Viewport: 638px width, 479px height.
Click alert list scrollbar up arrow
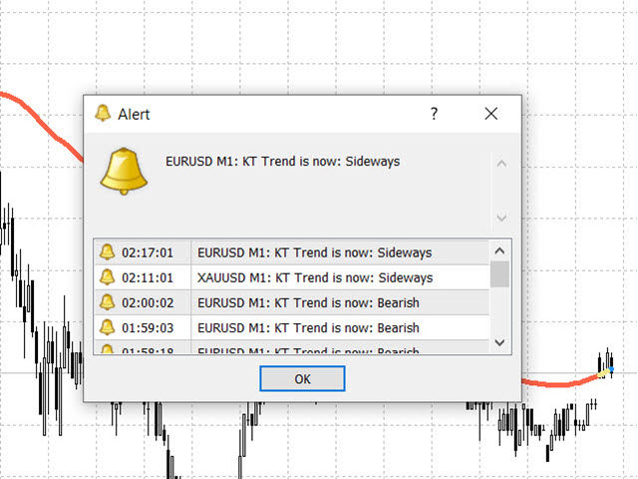click(x=499, y=250)
